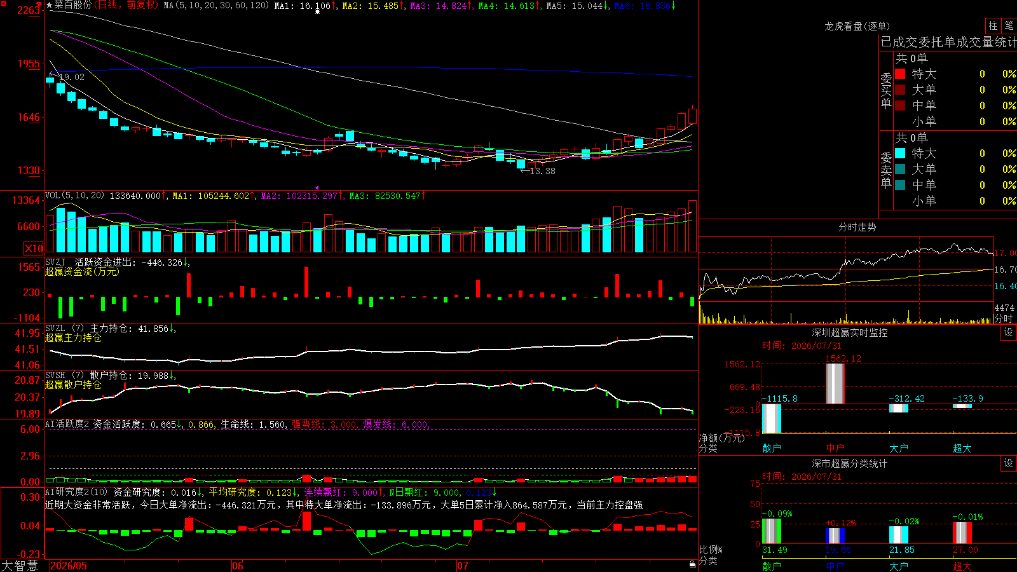Click the 散户持仓: 19.988 value
Viewport: 1017px width, 572px height.
click(x=129, y=376)
